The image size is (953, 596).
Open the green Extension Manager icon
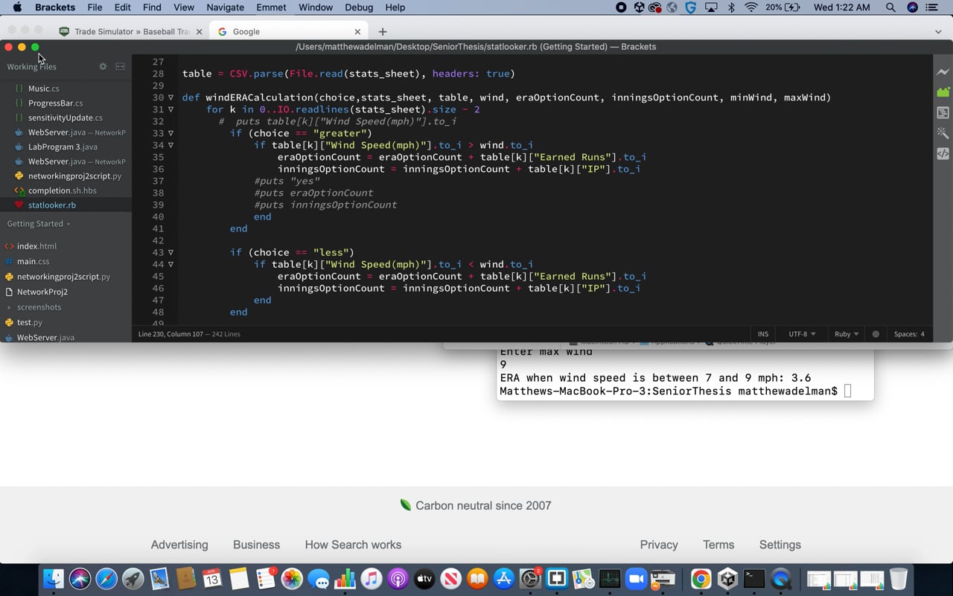(943, 92)
